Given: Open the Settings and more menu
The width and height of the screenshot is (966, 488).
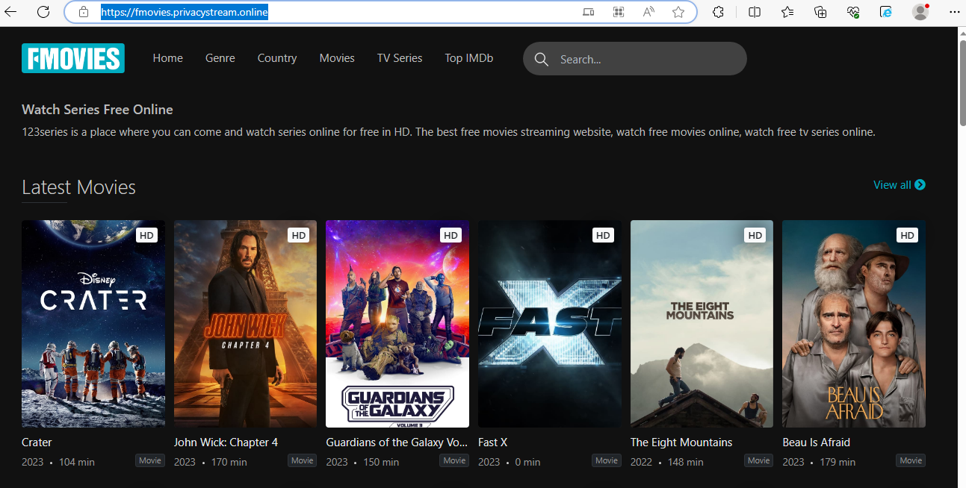Looking at the screenshot, I should coord(954,12).
